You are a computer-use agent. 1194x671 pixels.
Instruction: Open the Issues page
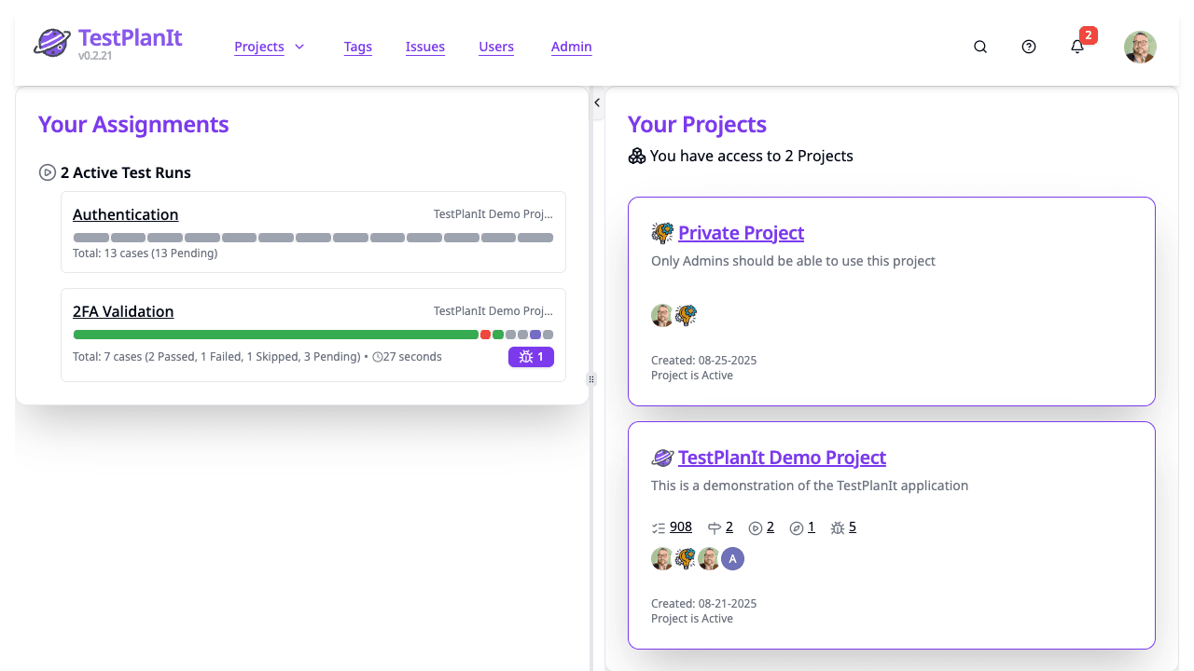point(424,47)
